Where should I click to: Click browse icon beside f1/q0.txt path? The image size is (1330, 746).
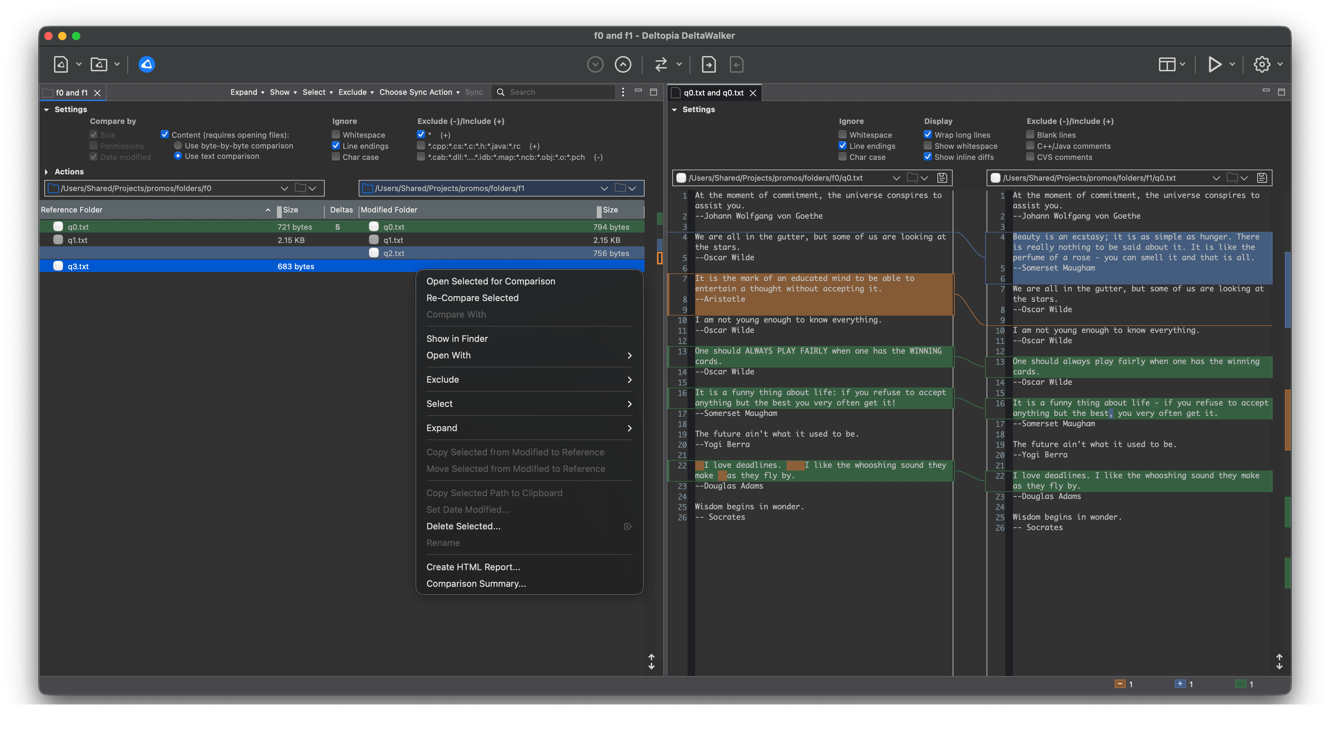(1232, 178)
